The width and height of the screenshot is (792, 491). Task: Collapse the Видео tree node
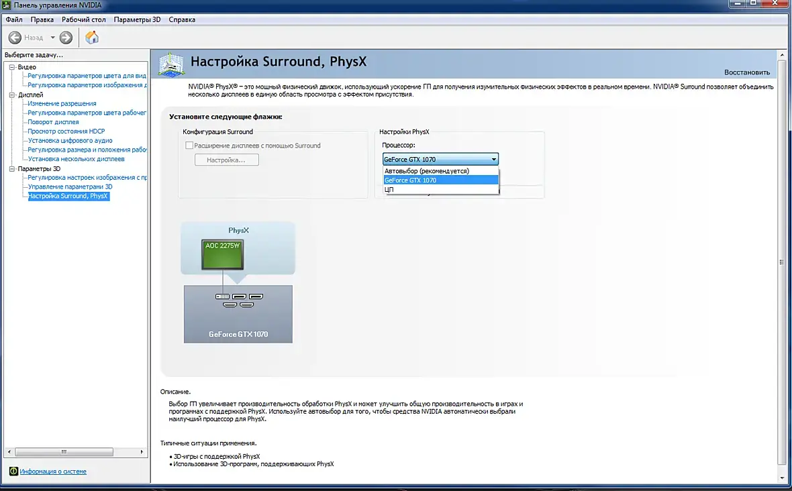tap(12, 66)
